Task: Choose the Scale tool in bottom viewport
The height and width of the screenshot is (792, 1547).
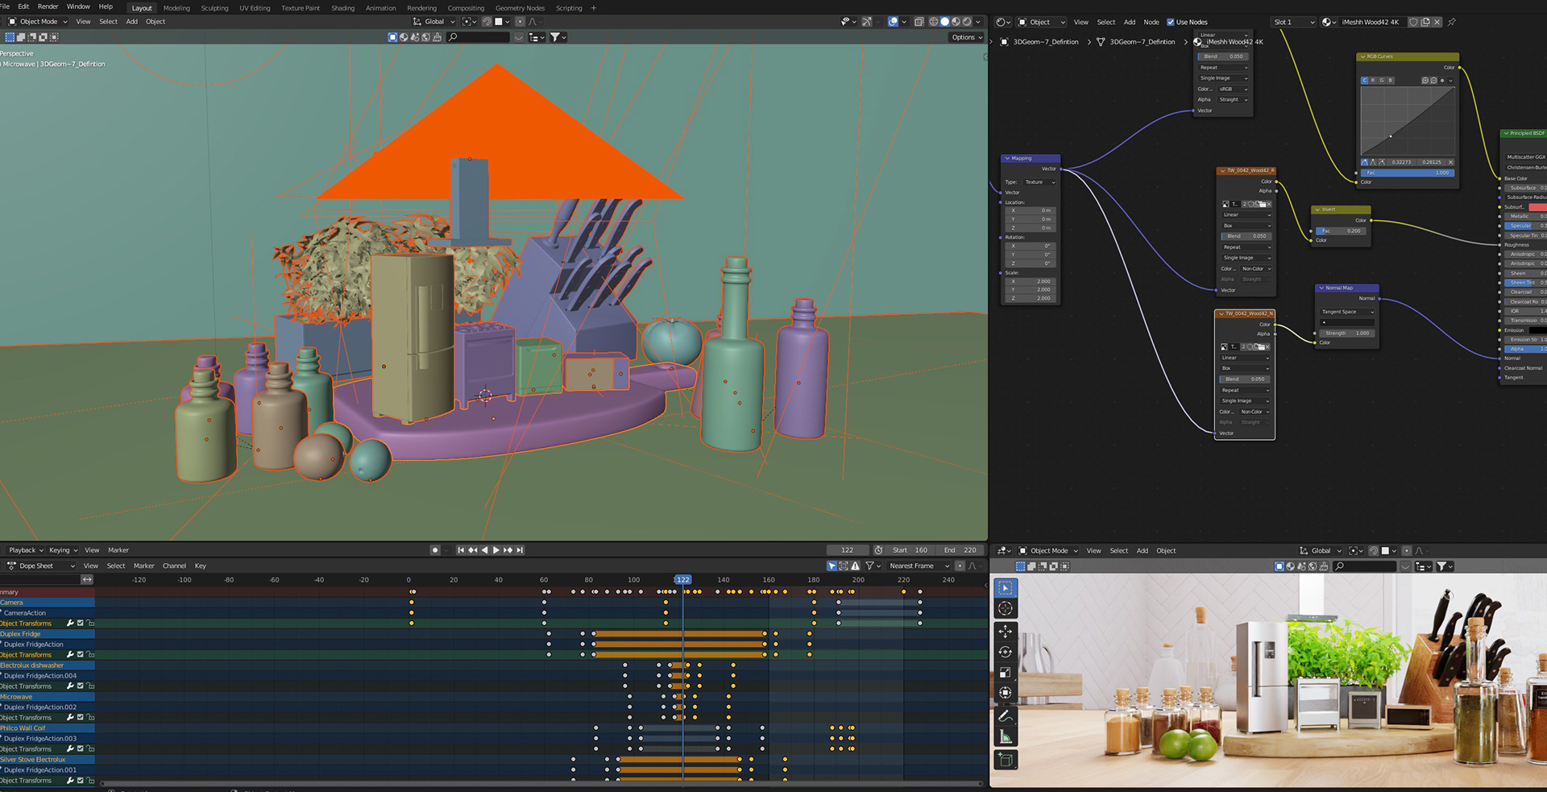Action: 1005,672
